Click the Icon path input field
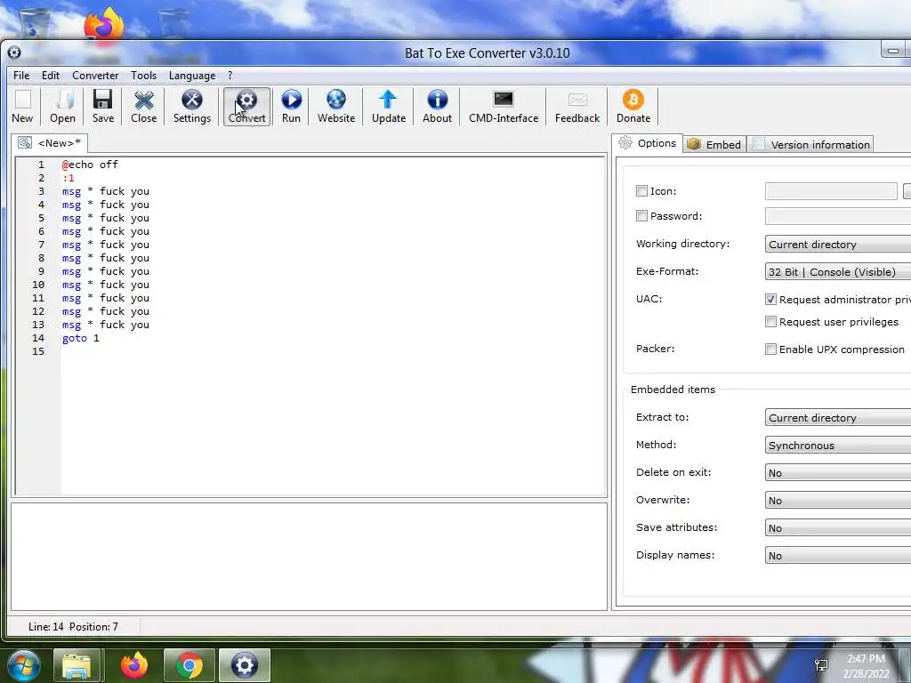This screenshot has height=683, width=911. coord(831,191)
